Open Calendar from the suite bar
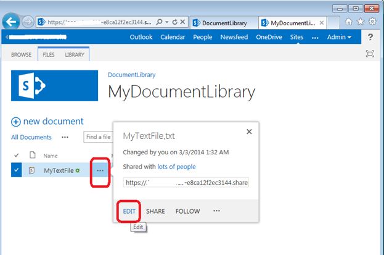This screenshot has height=255, width=384. [x=173, y=37]
